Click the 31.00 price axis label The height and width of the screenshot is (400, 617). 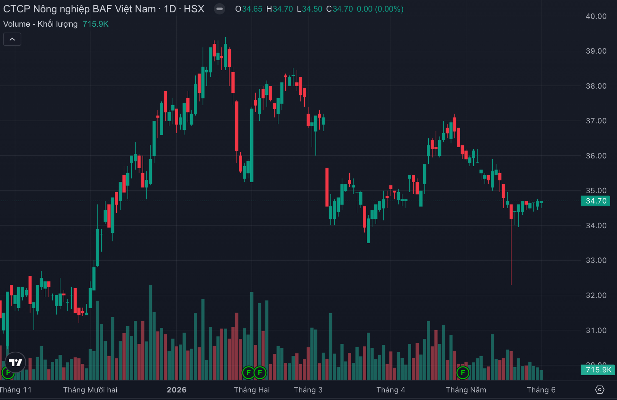pyautogui.click(x=596, y=330)
